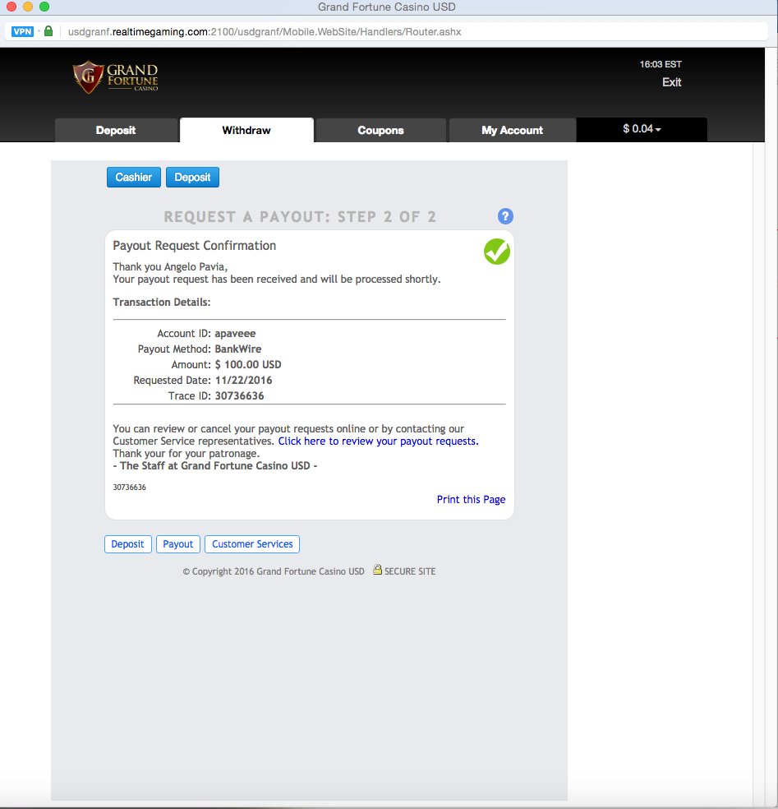Image resolution: width=778 pixels, height=809 pixels.
Task: Click the Payout button at bottom
Action: point(178,544)
